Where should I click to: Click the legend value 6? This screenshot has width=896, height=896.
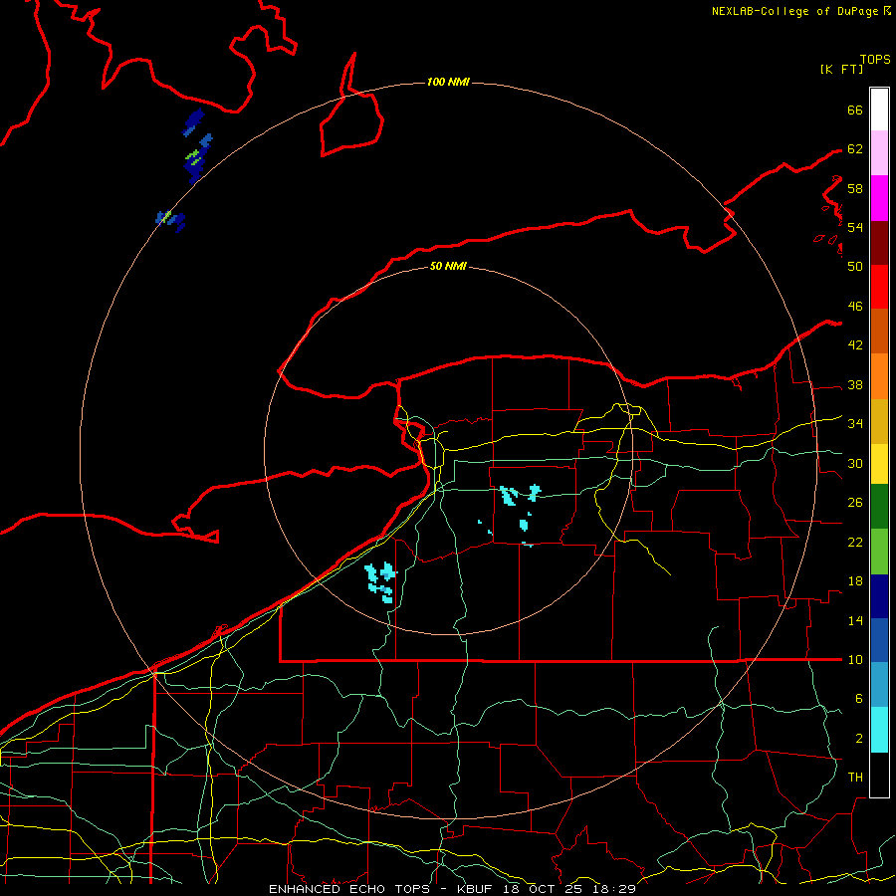[x=858, y=699]
